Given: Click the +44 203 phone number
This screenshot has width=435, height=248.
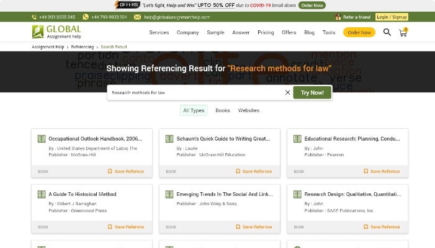Looking at the screenshot, I should 57,17.
